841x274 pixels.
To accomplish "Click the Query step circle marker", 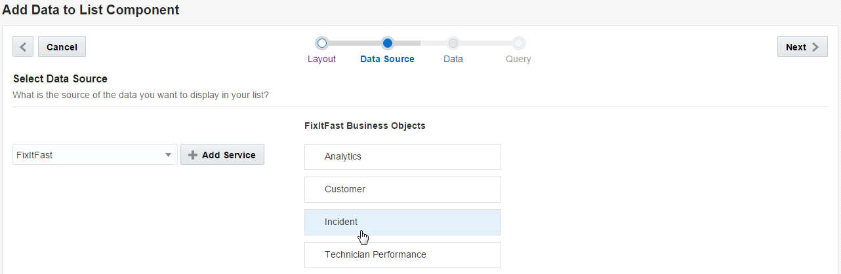I will [x=518, y=44].
